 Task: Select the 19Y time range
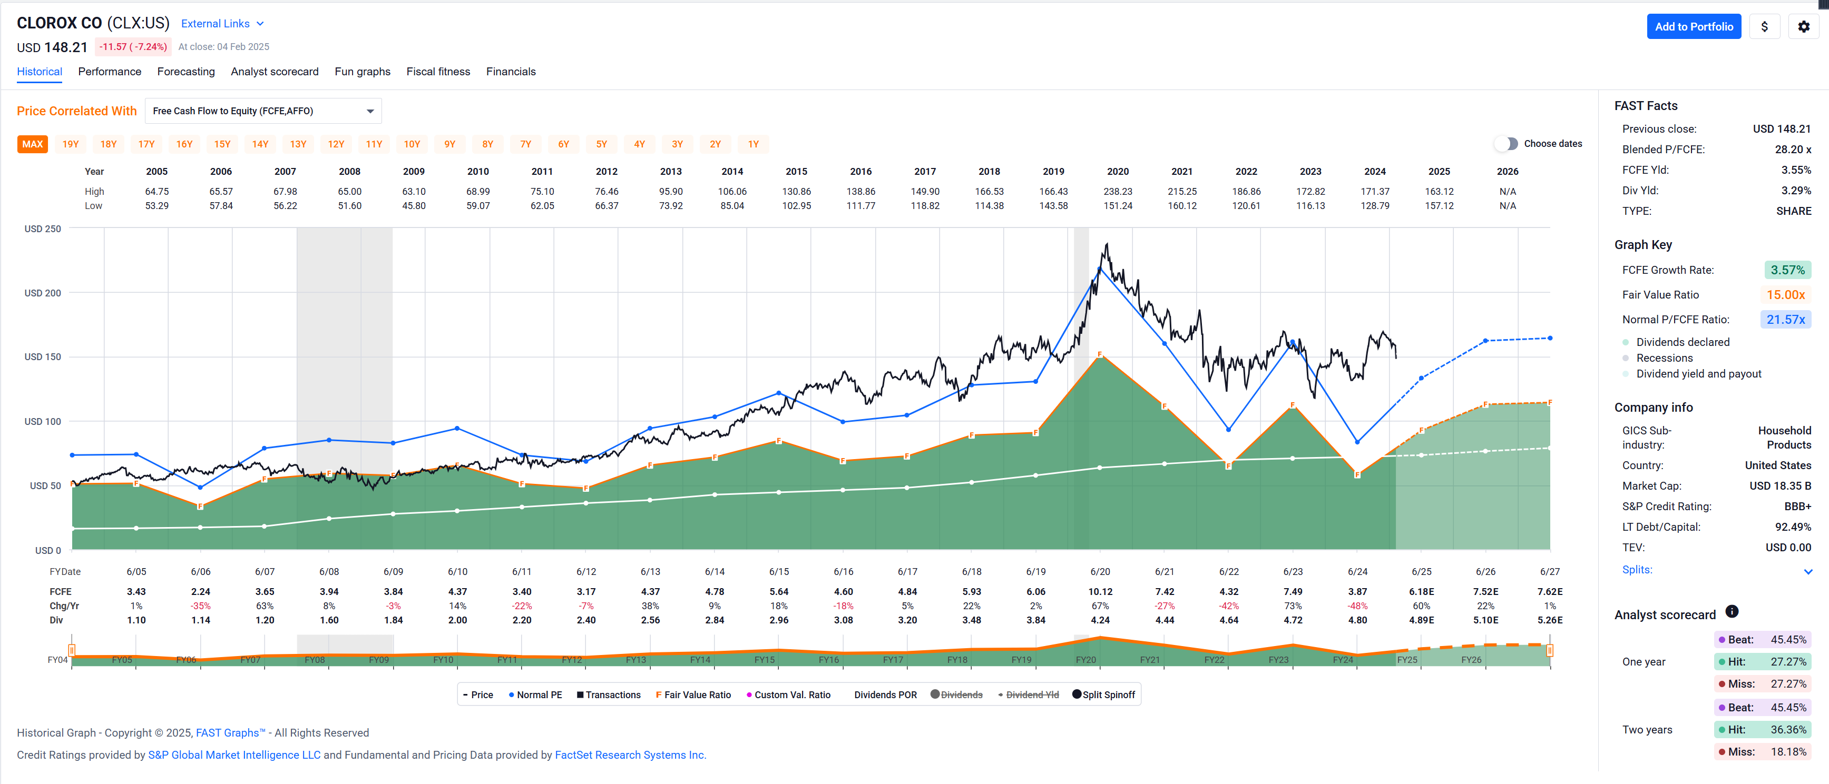(x=70, y=144)
